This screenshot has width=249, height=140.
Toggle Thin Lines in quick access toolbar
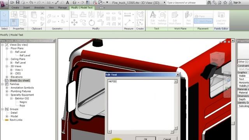tap(88, 2)
